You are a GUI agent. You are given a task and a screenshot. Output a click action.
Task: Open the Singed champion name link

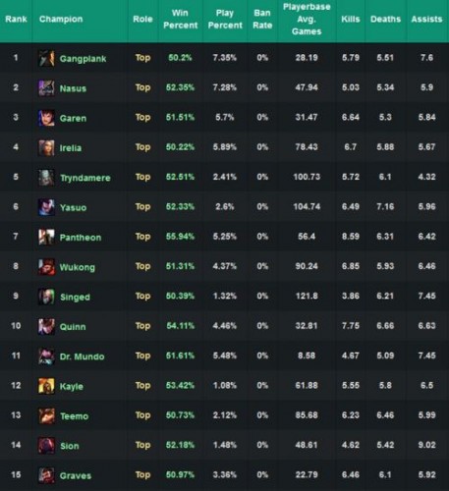[x=75, y=297]
